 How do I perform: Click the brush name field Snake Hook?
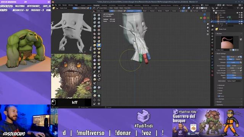click(223, 50)
